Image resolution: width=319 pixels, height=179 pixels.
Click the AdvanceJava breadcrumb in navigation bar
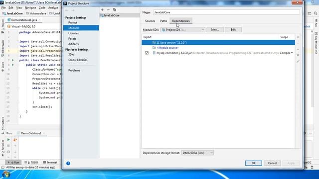36,13
